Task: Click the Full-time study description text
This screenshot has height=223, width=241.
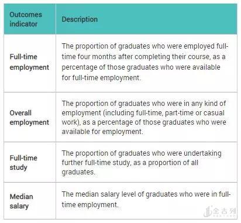Action: (x=142, y=163)
